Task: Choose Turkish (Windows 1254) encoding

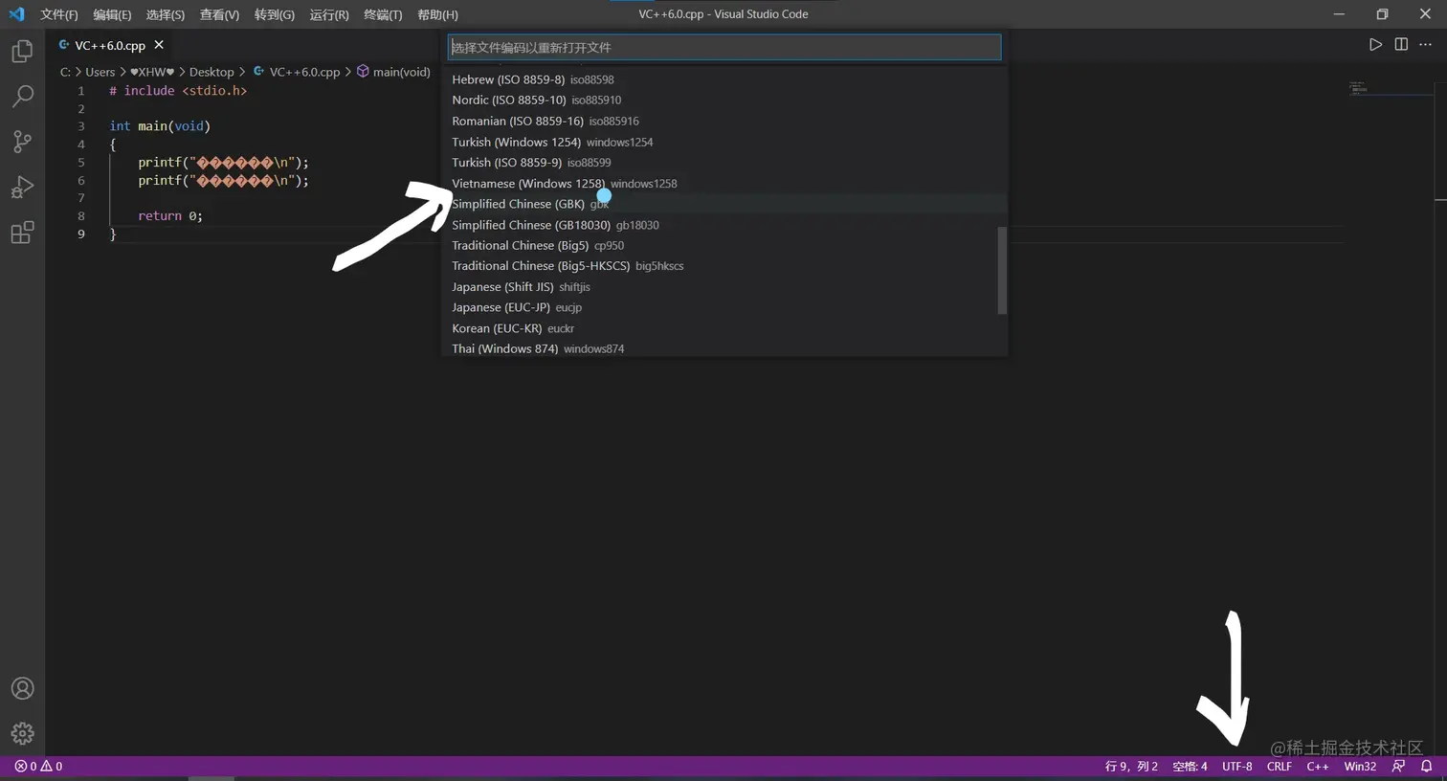Action: [724, 142]
